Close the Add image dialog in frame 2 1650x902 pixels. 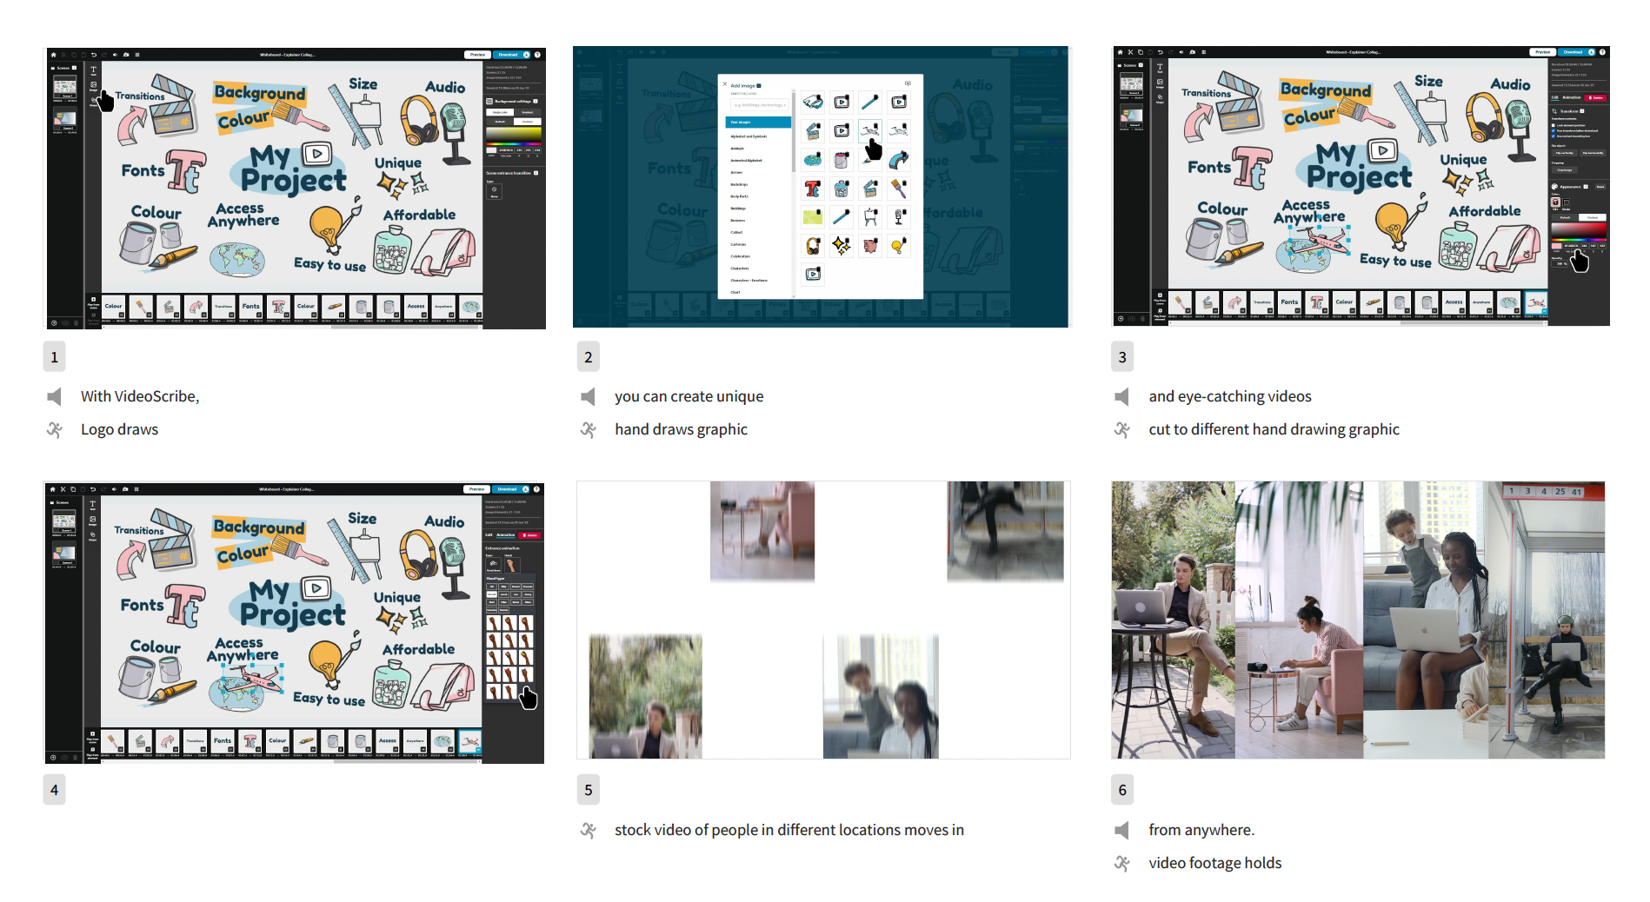(x=725, y=84)
